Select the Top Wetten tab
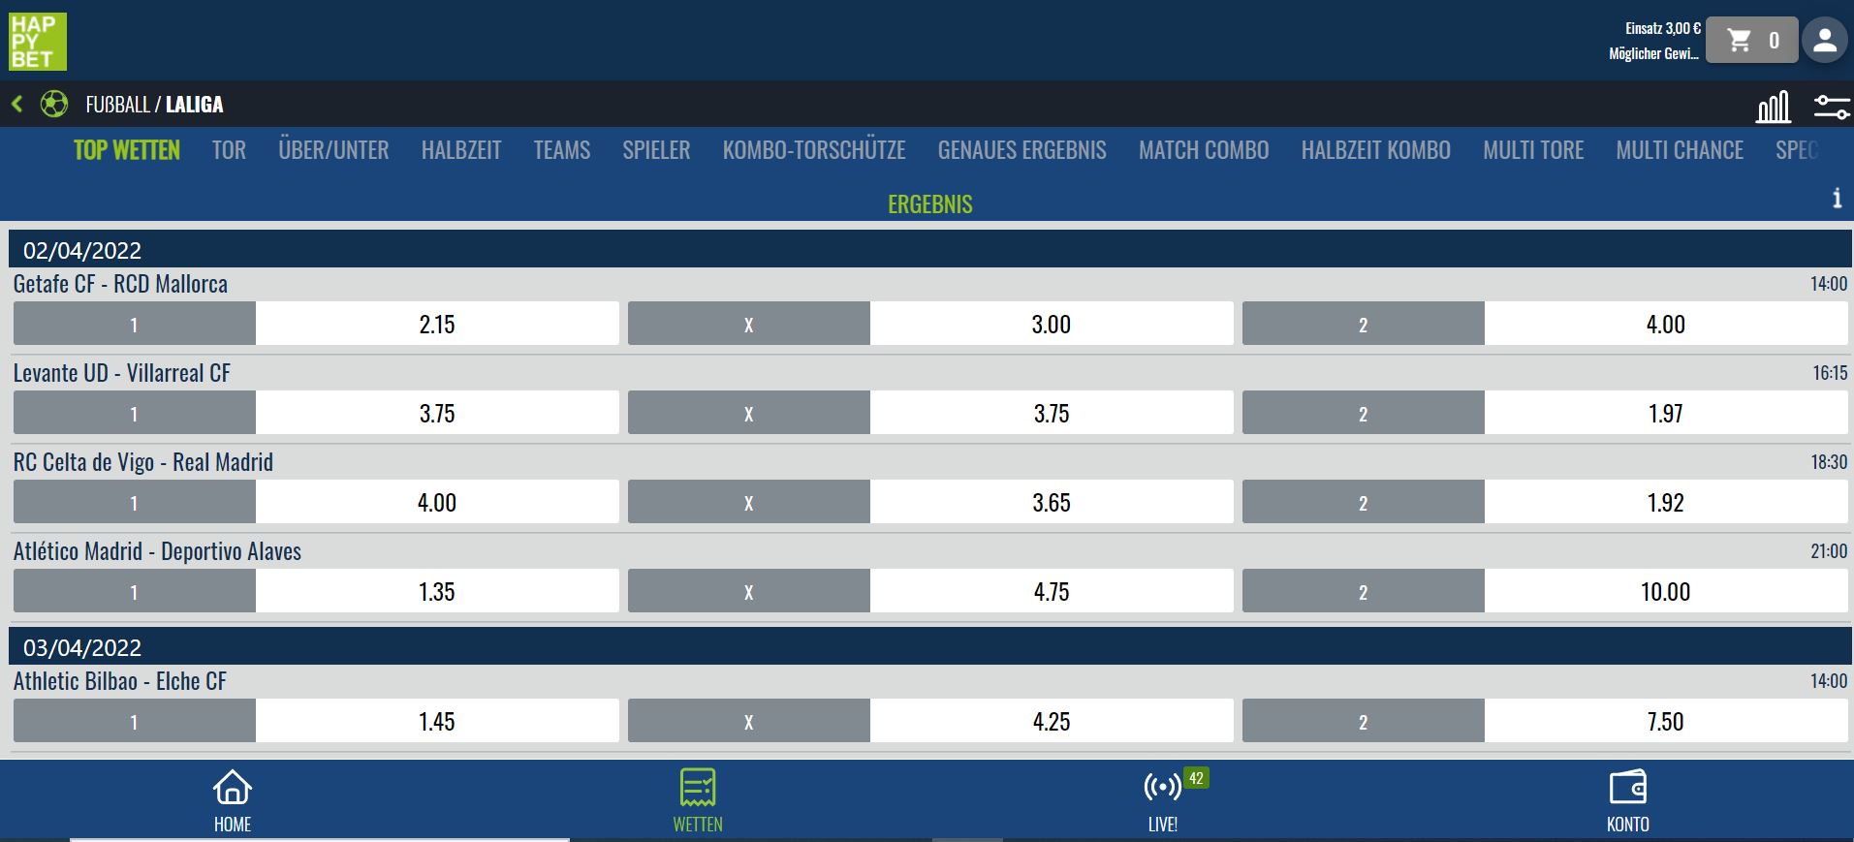Screen dimensions: 1854x842 (x=127, y=150)
